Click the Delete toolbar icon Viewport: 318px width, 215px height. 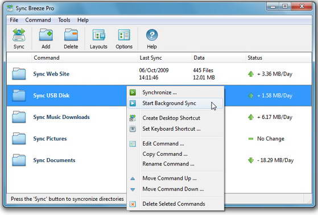(x=71, y=35)
